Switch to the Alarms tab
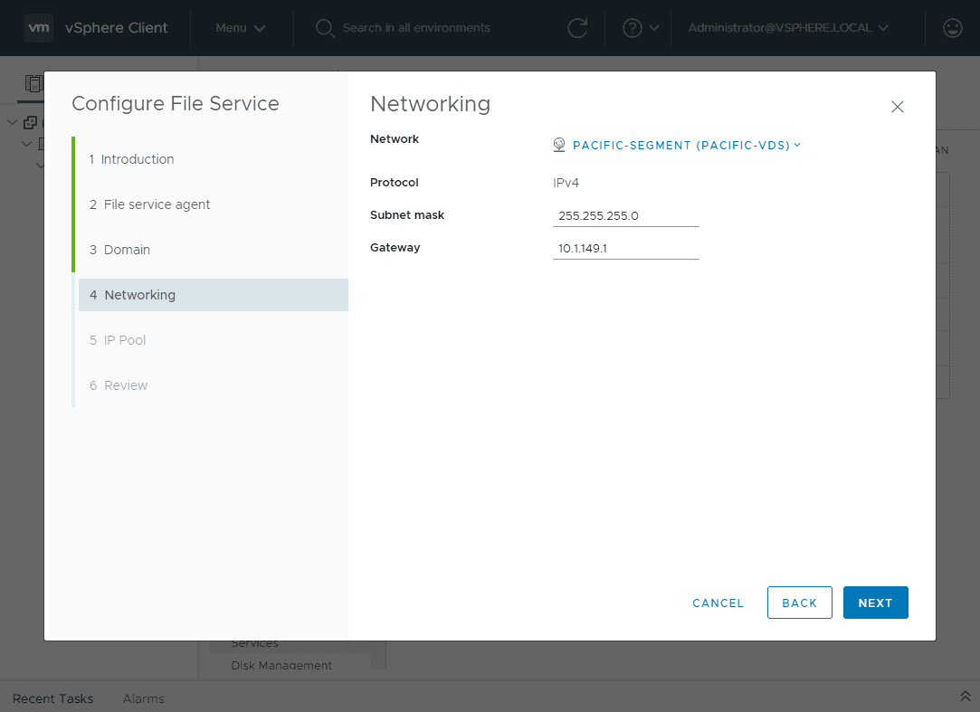This screenshot has width=980, height=712. 143,698
